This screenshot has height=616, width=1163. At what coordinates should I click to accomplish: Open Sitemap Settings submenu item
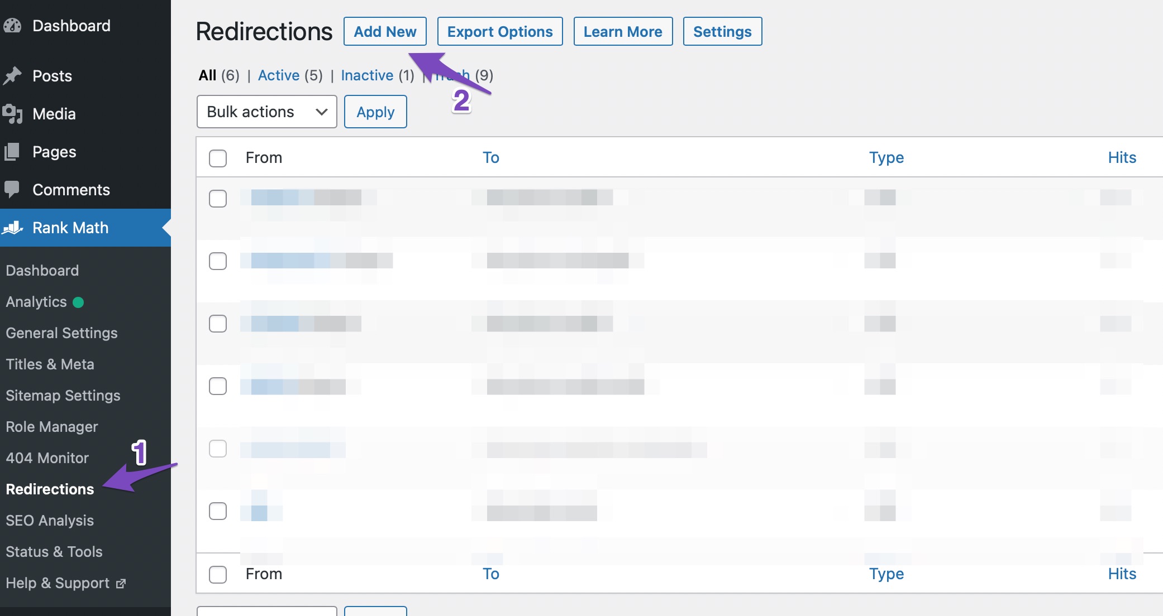(63, 396)
